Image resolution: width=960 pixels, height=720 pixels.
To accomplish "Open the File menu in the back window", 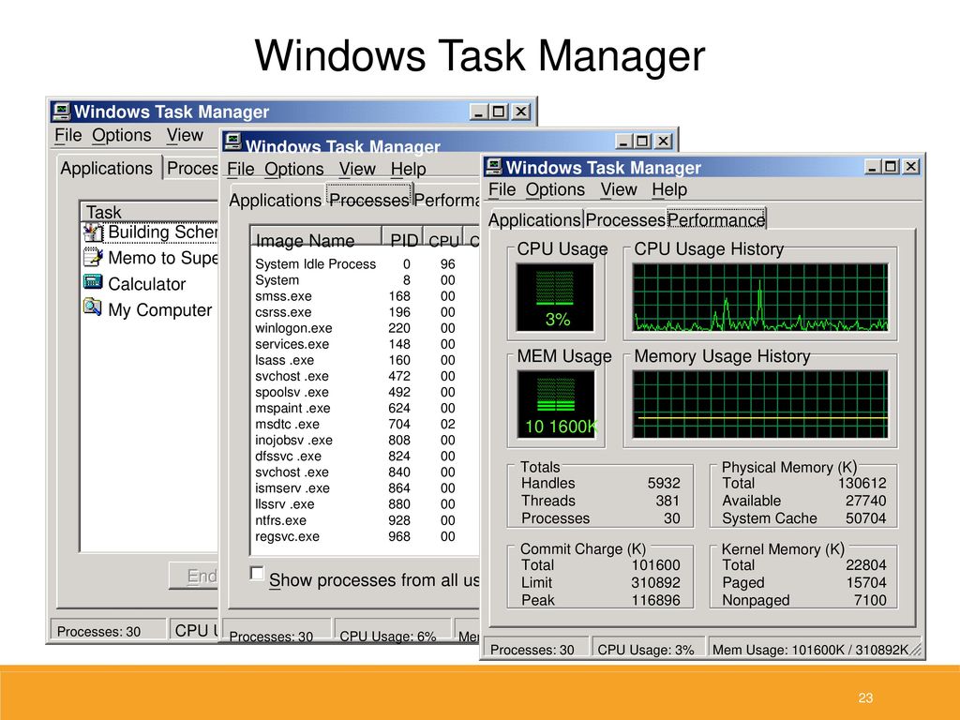I will pyautogui.click(x=67, y=135).
